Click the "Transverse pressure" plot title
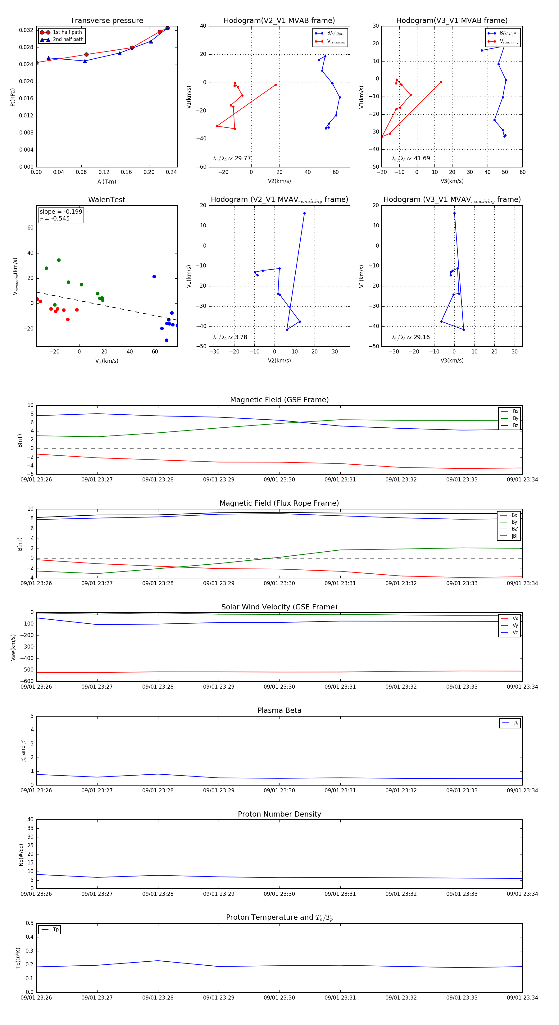The height and width of the screenshot is (1025, 559). pyautogui.click(x=107, y=21)
